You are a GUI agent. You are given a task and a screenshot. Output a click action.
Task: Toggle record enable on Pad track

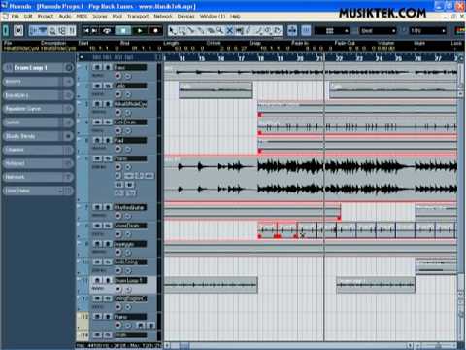tap(118, 149)
